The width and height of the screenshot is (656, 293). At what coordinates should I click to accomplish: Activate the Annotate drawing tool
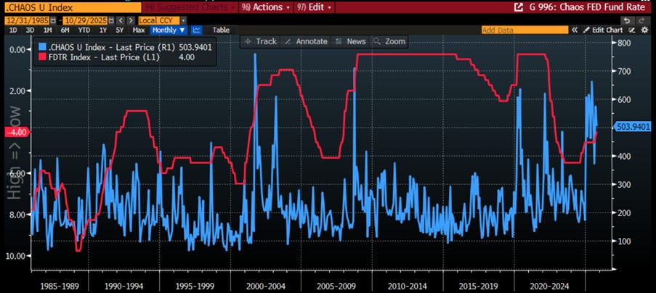(x=305, y=41)
